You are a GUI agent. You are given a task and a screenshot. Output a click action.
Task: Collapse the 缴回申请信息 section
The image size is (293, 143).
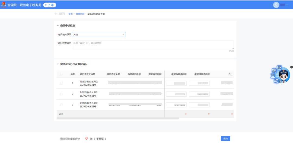click(x=58, y=26)
